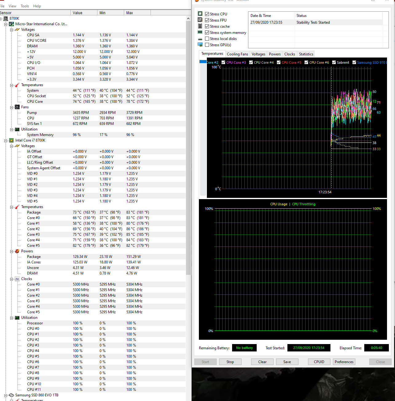
Task: Enable Stress GPU(s) checkbox
Action: coord(207,45)
